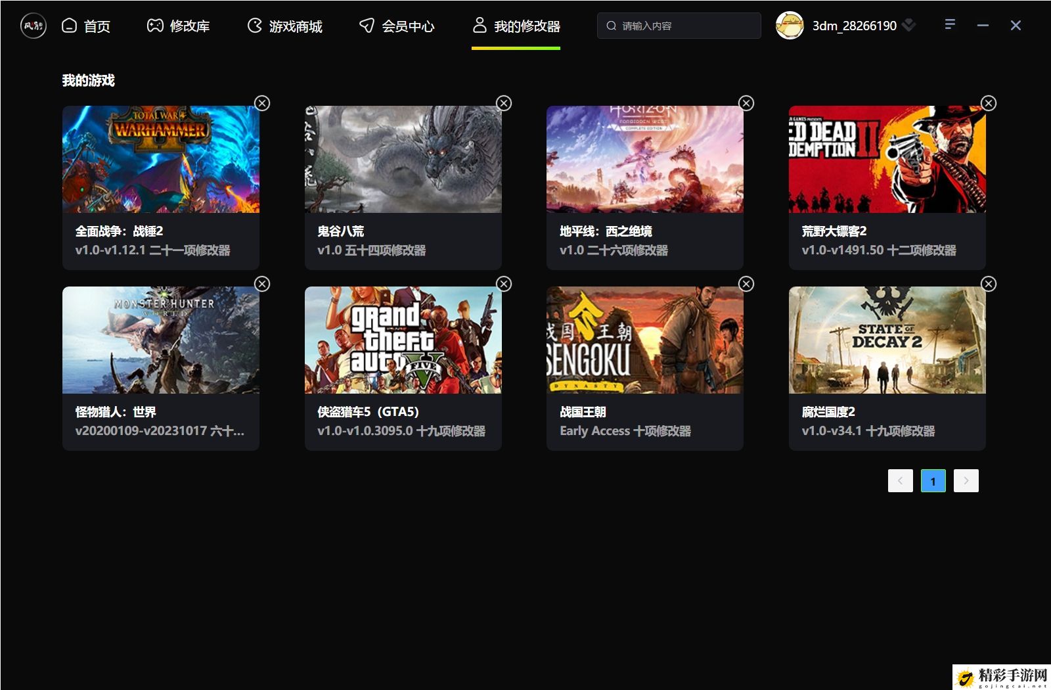Minimize the application window
The image size is (1051, 690).
point(983,25)
